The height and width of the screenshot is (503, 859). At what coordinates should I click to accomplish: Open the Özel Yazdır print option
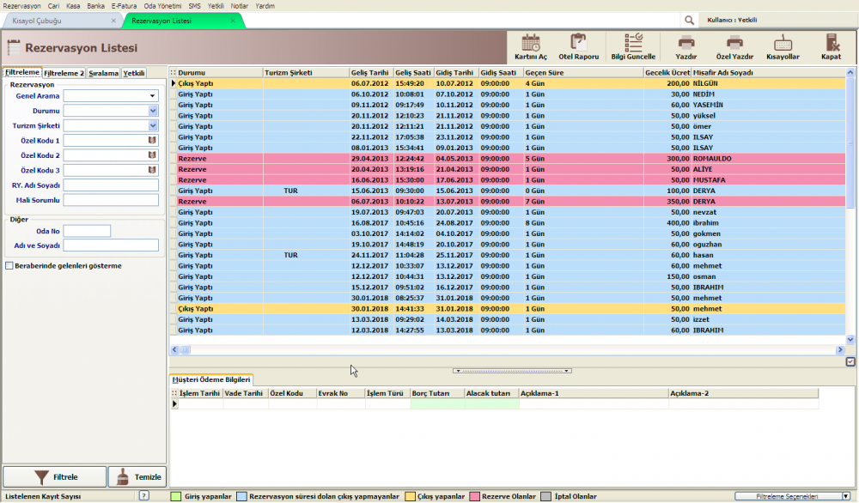pos(734,47)
